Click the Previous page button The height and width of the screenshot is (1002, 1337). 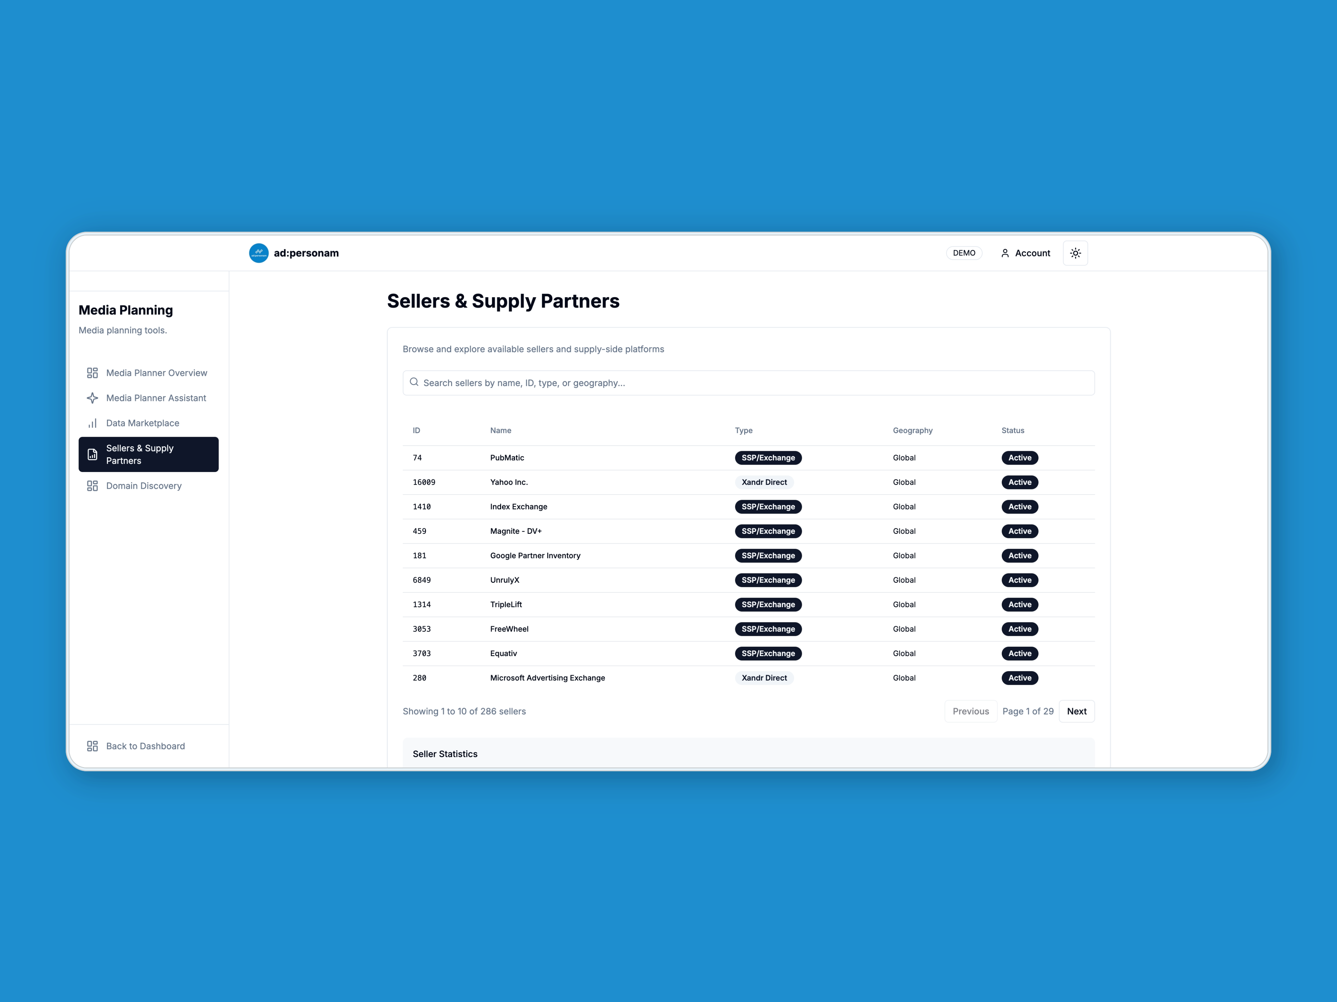(971, 711)
